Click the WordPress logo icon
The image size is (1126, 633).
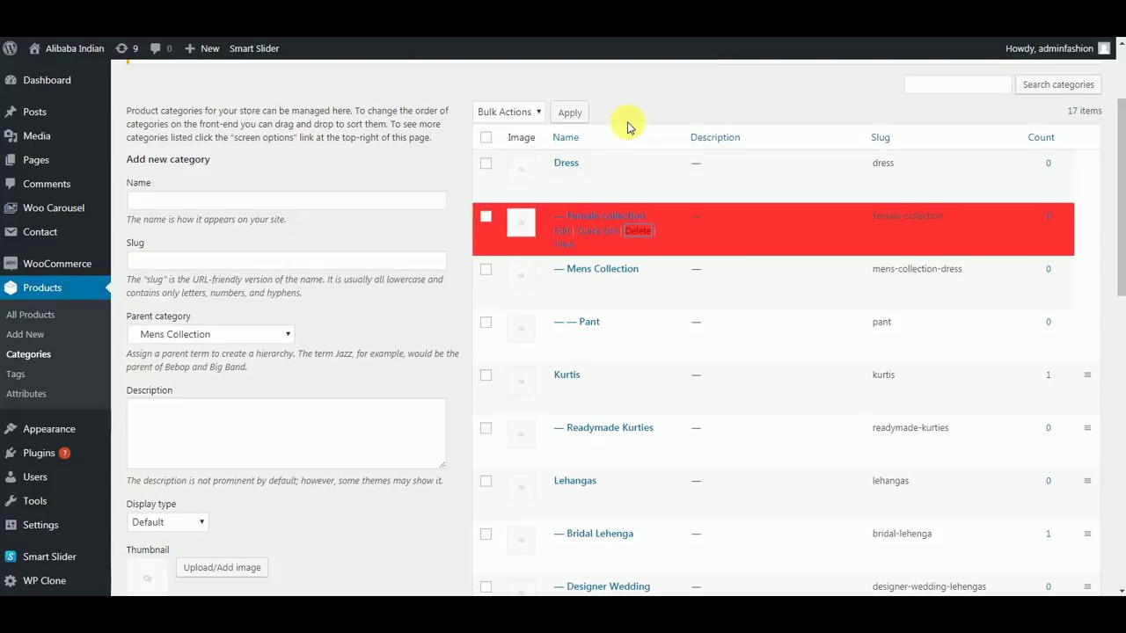tap(10, 48)
